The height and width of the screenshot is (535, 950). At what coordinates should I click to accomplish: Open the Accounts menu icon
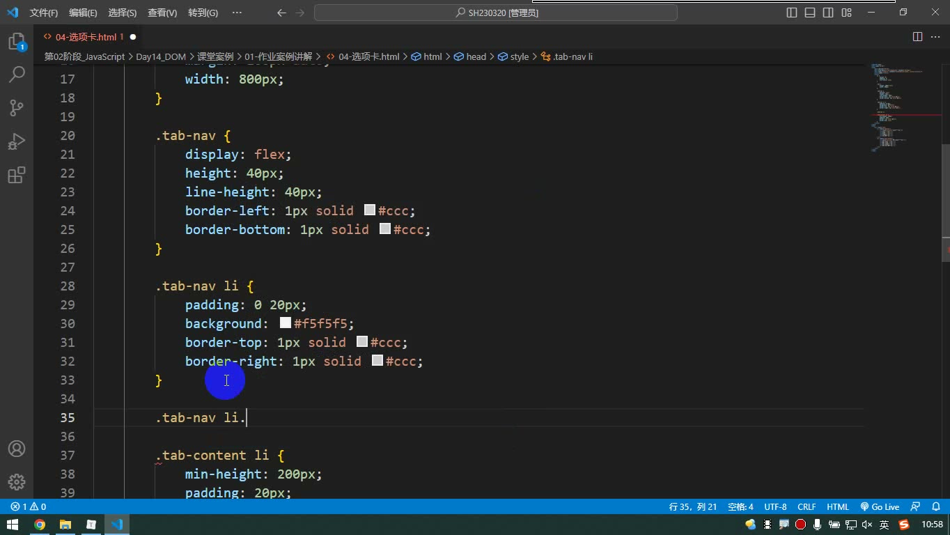[17, 449]
